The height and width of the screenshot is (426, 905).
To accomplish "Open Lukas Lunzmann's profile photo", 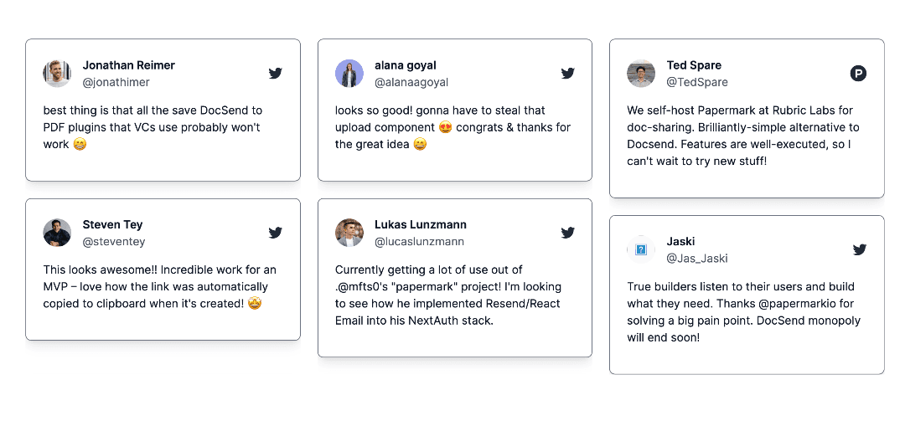I will 349,233.
